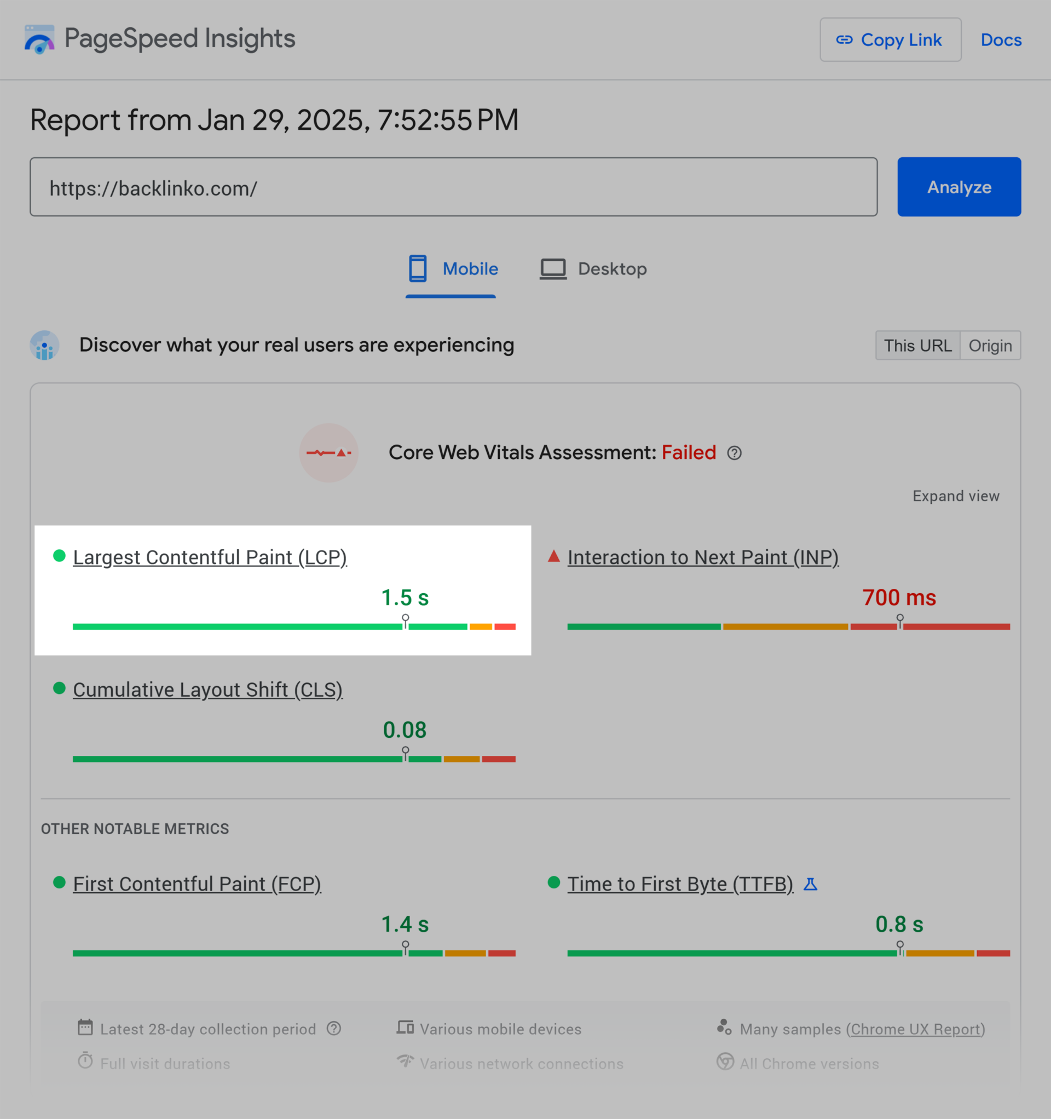Click the Analyze button
The height and width of the screenshot is (1119, 1051).
[x=958, y=187]
